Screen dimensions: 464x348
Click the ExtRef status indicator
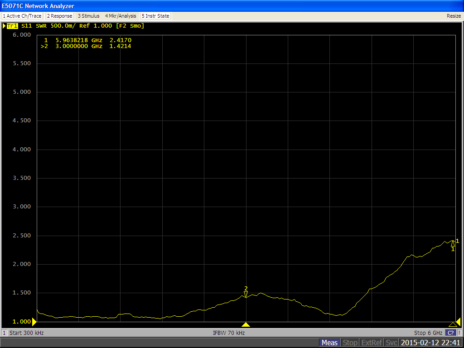click(x=372, y=343)
